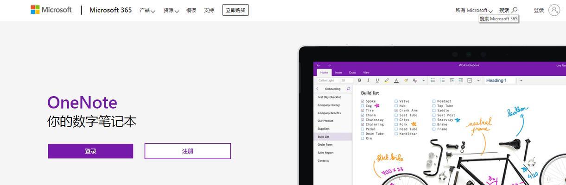Viewport: 566px width, 185px height.
Task: Open the Microsoft 365 search magnifier
Action: point(515,10)
